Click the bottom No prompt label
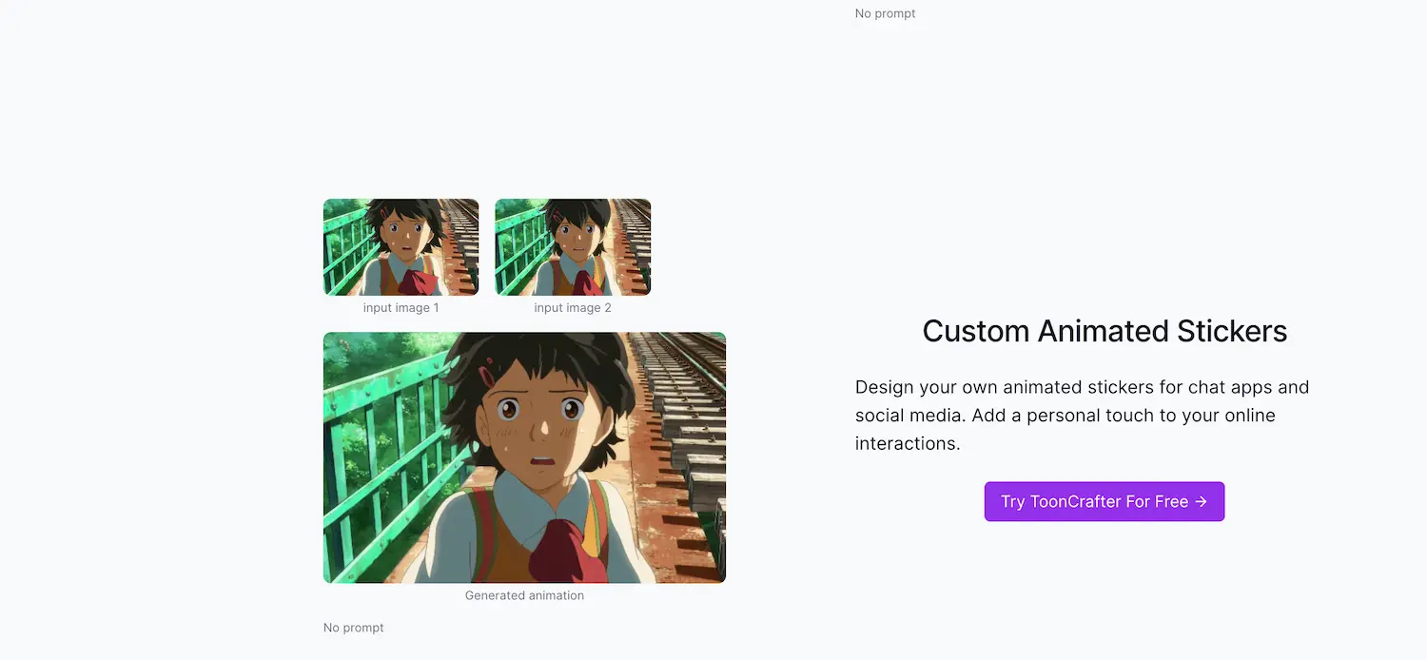 [x=353, y=627]
